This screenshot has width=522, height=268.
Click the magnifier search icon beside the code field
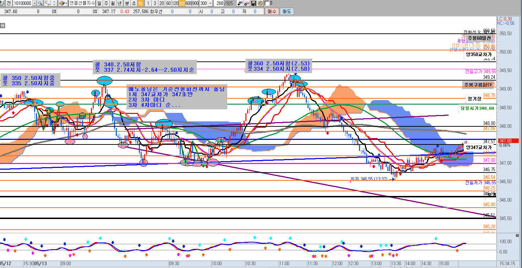(40, 3)
